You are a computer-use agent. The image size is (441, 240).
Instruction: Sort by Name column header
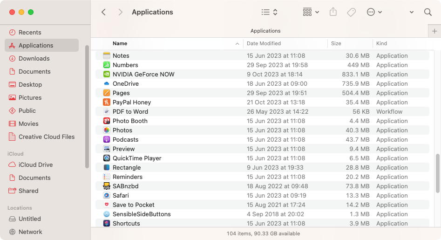[120, 43]
